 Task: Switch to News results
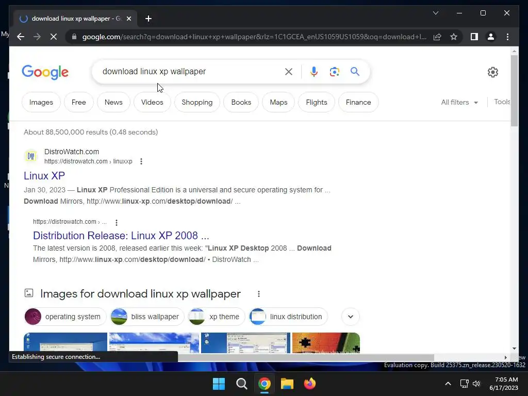113,102
